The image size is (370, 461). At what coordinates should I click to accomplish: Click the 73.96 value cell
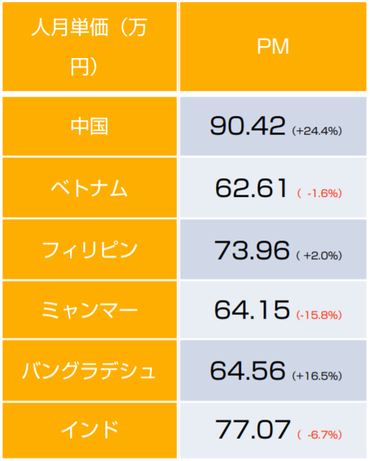[x=273, y=249]
